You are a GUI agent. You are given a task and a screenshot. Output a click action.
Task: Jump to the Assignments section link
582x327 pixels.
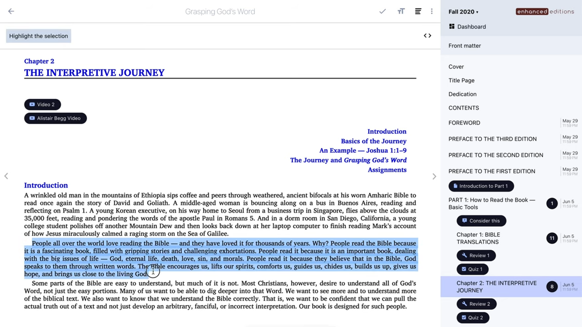click(387, 170)
